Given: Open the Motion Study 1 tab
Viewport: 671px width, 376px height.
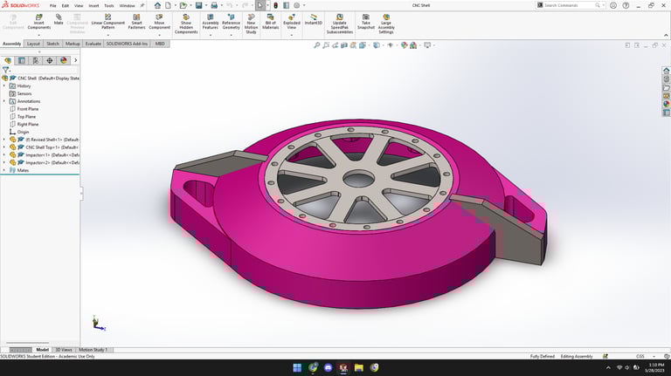Looking at the screenshot, I should point(93,350).
